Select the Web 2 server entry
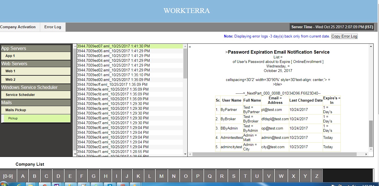 click(35, 80)
